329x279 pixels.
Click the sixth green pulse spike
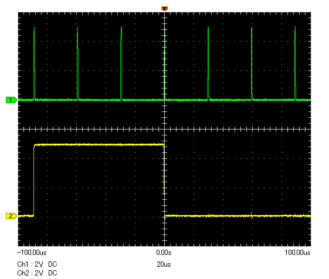(x=252, y=63)
